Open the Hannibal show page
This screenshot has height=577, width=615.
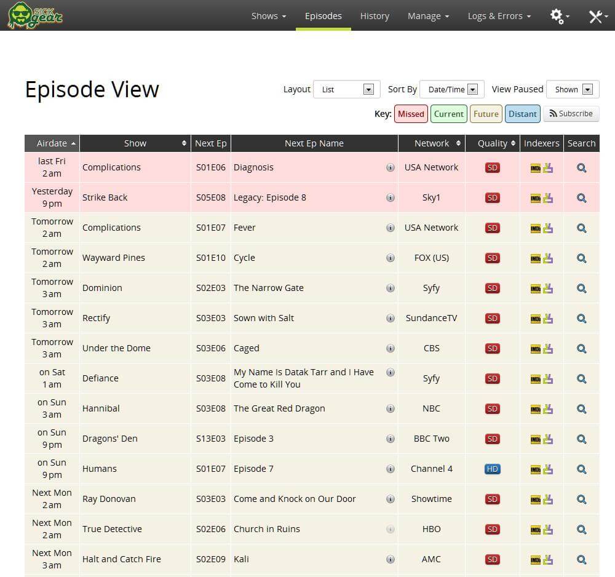coord(101,408)
